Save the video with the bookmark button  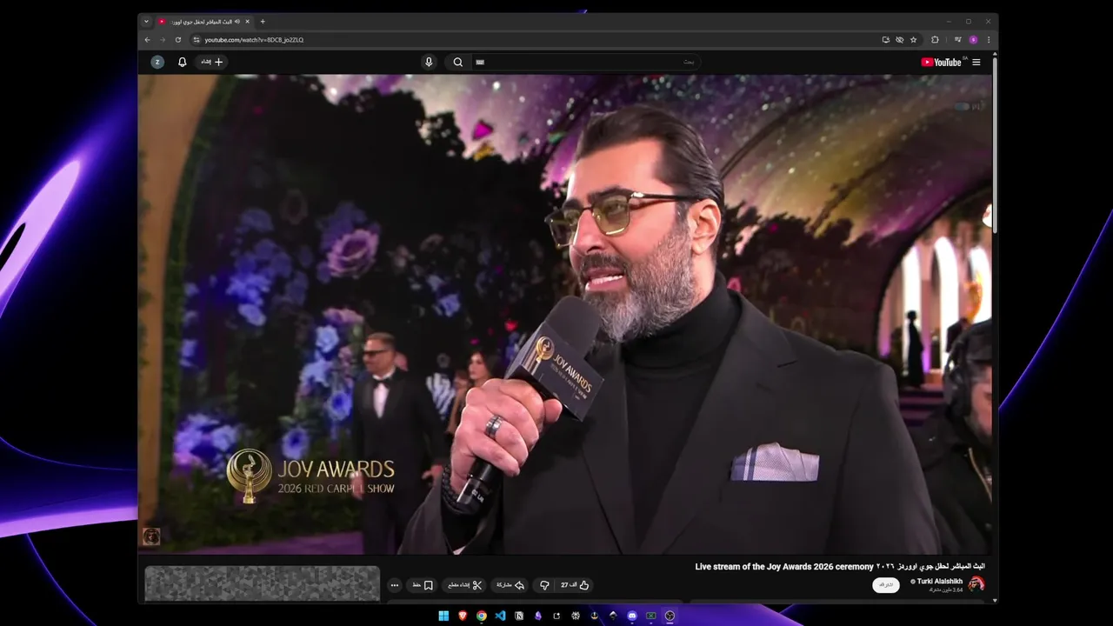click(423, 585)
